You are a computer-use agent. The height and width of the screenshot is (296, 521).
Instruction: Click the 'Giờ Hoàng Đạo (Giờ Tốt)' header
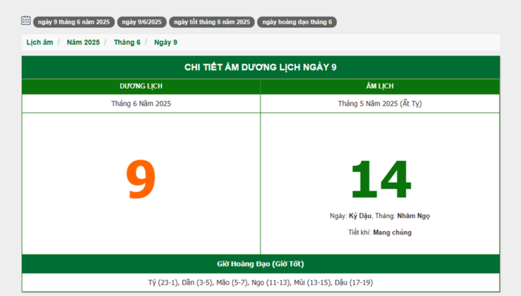coord(260,264)
